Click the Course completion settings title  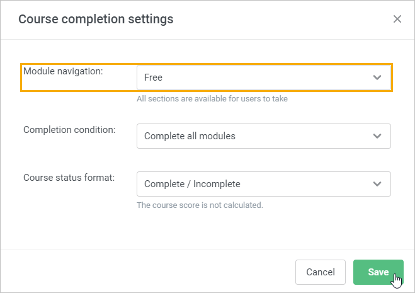[x=96, y=19]
